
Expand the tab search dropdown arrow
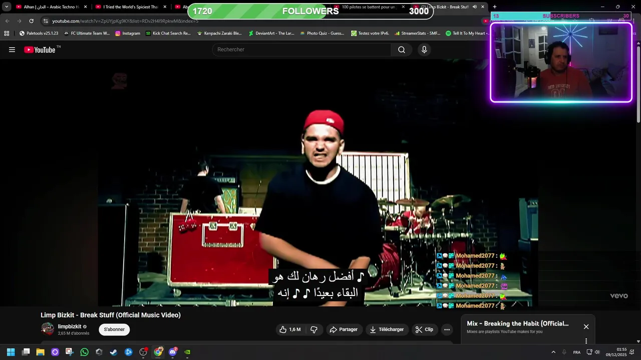coord(7,7)
